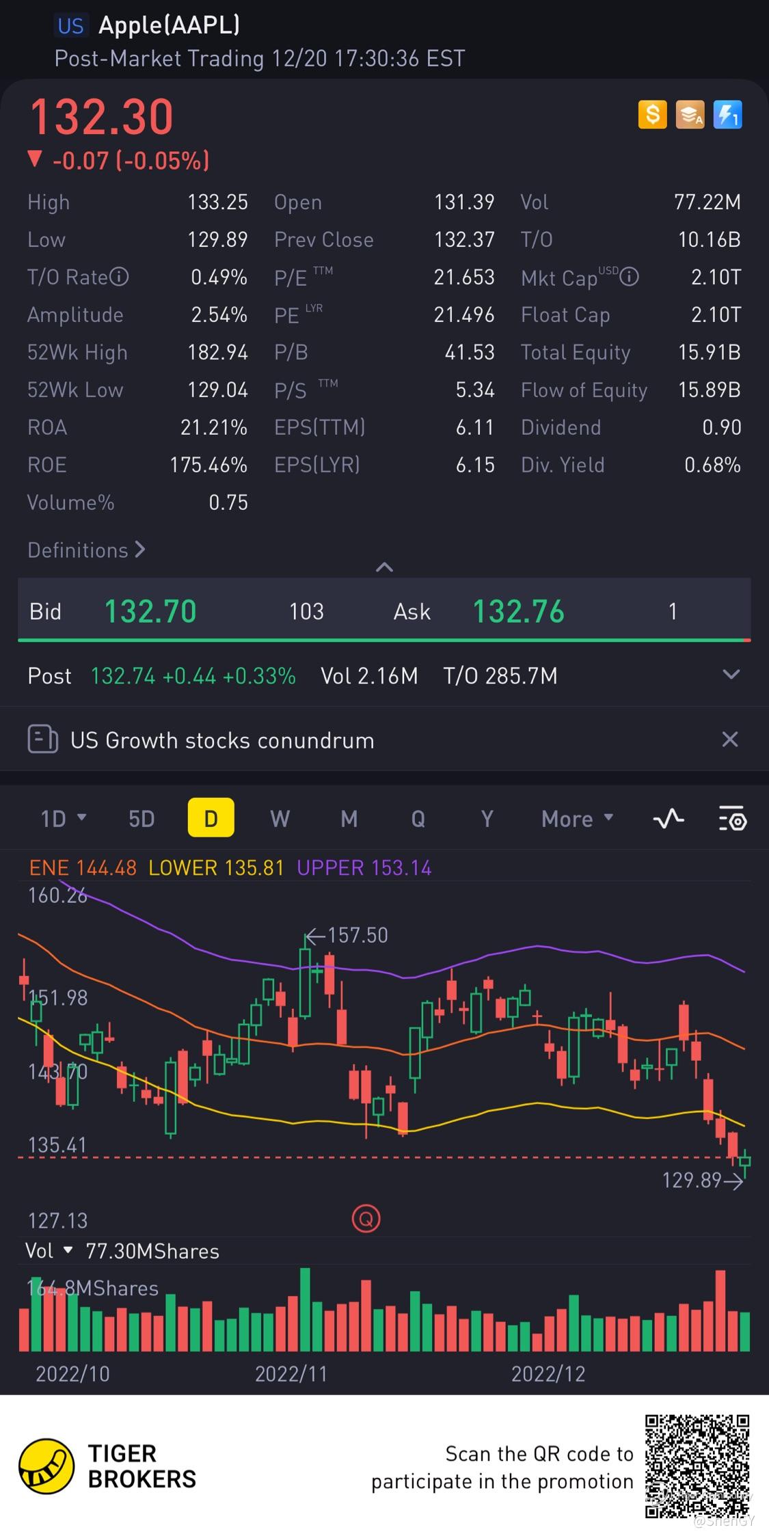This screenshot has width=769, height=1538.
Task: Open Definitions link
Action: pos(86,550)
